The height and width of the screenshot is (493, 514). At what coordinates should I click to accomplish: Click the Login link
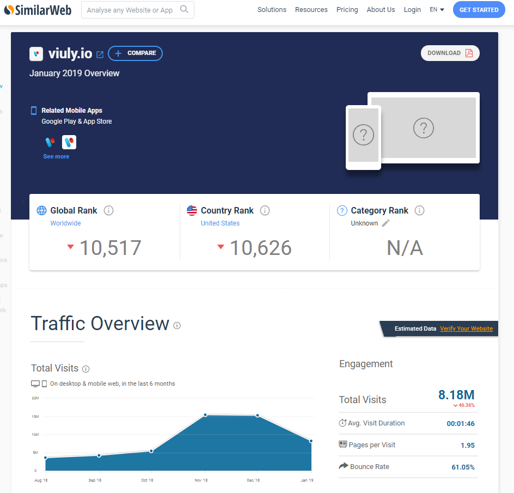pyautogui.click(x=412, y=9)
